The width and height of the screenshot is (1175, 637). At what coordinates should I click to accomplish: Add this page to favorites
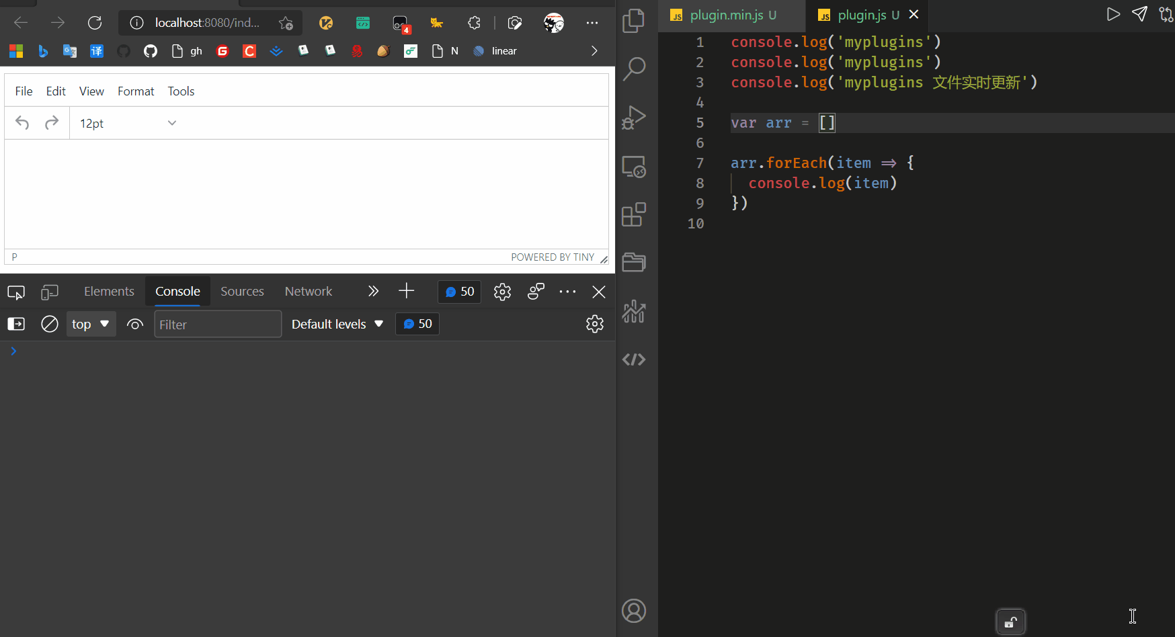point(286,23)
